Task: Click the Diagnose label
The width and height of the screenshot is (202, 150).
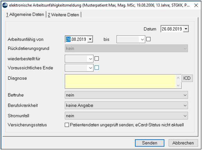Action: click(x=17, y=78)
